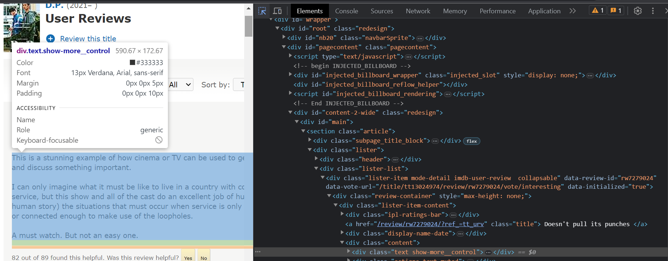Expand the header div node
Viewport: 668px width, 261px height.
tap(316, 159)
